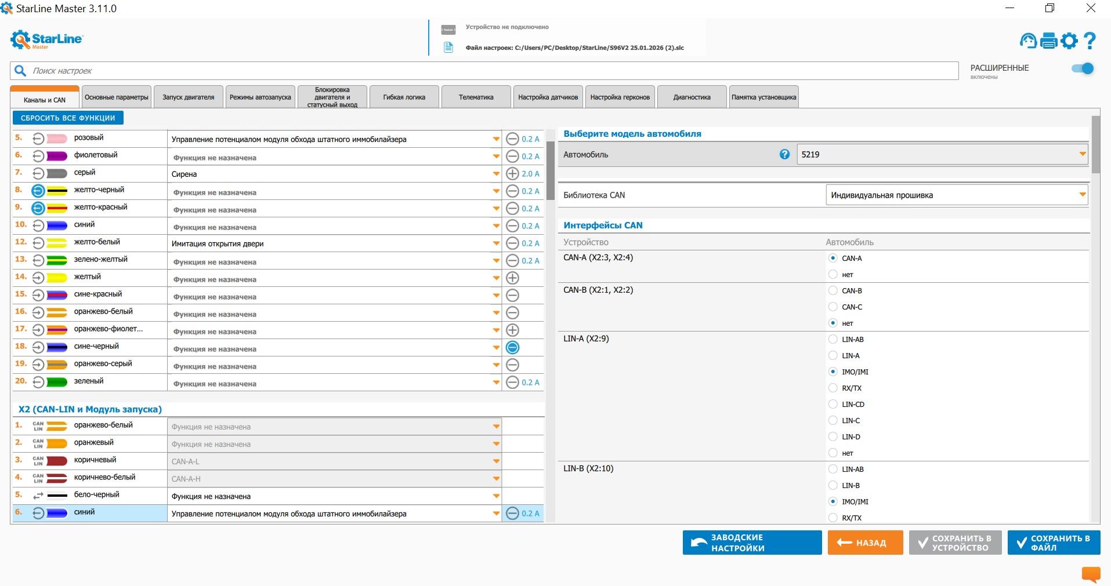This screenshot has height=586, width=1111.
Task: Click the printer icon in header
Action: 1049,41
